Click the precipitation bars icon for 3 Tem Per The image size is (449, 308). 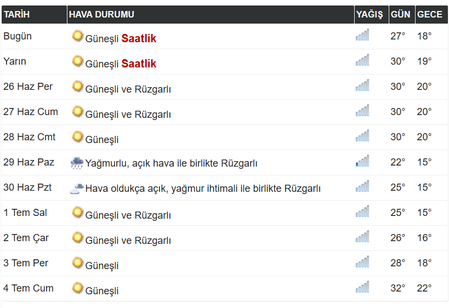(x=362, y=261)
